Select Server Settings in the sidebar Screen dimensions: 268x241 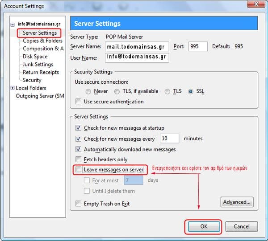(40, 33)
